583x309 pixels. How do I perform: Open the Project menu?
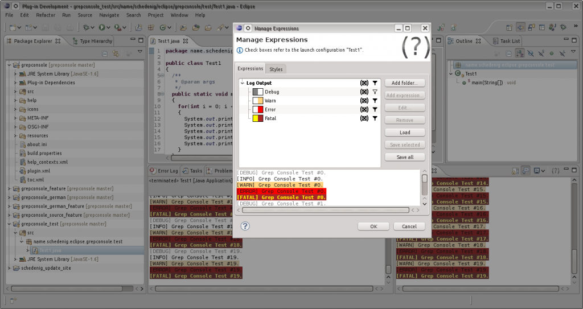[155, 15]
